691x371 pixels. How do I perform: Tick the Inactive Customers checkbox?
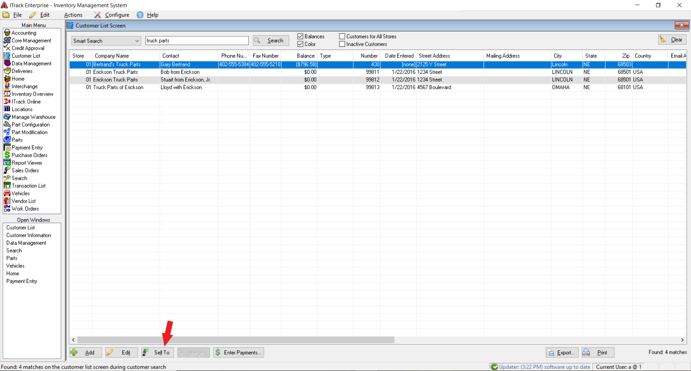tap(342, 44)
